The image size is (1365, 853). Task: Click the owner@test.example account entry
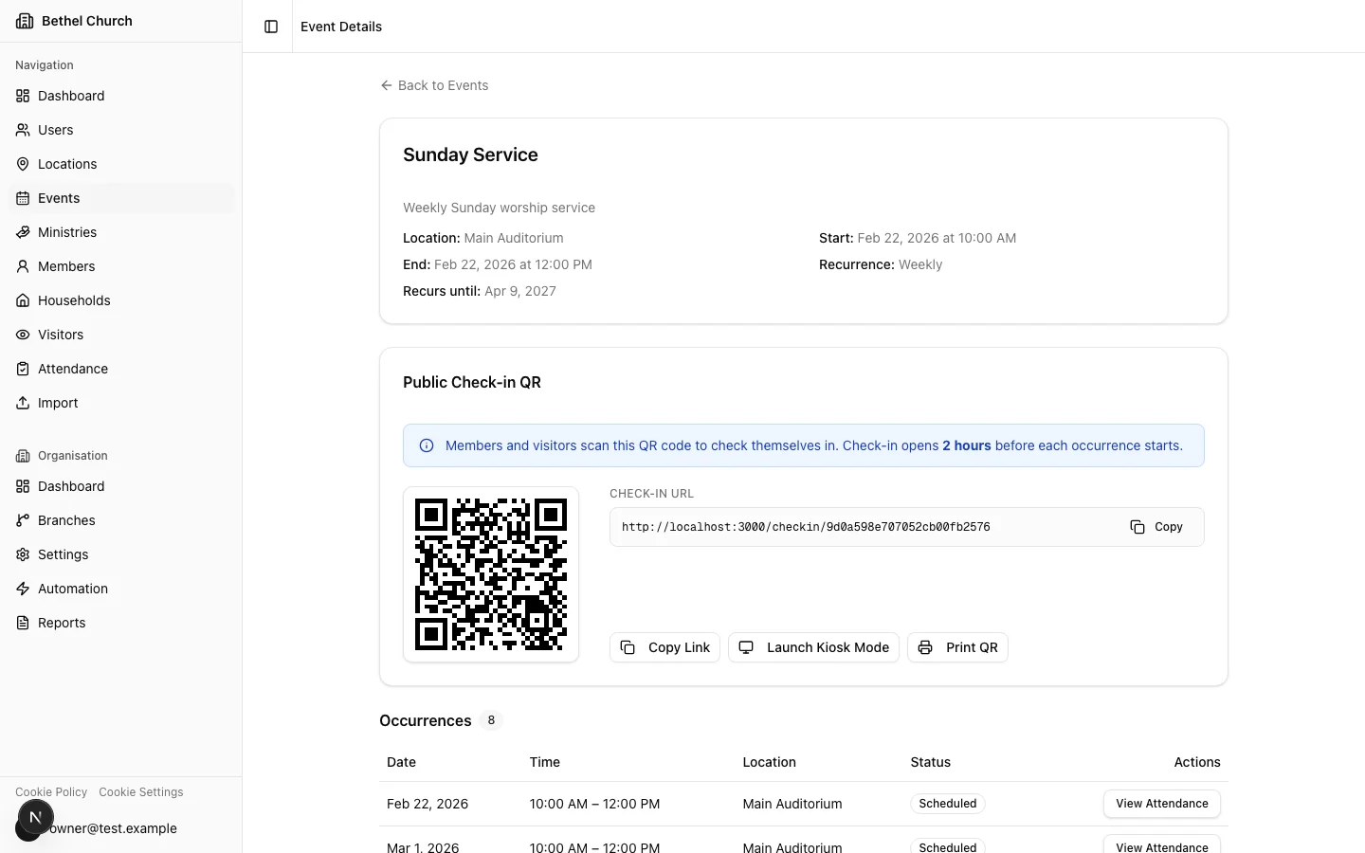click(112, 828)
